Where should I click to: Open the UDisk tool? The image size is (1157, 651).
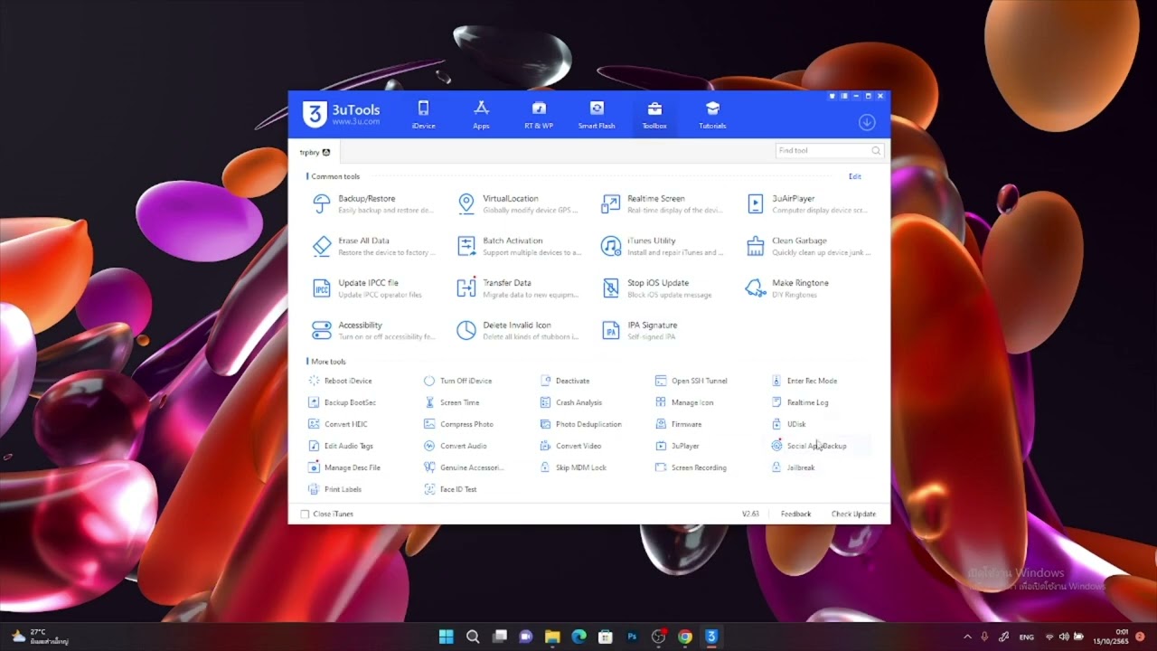point(789,424)
